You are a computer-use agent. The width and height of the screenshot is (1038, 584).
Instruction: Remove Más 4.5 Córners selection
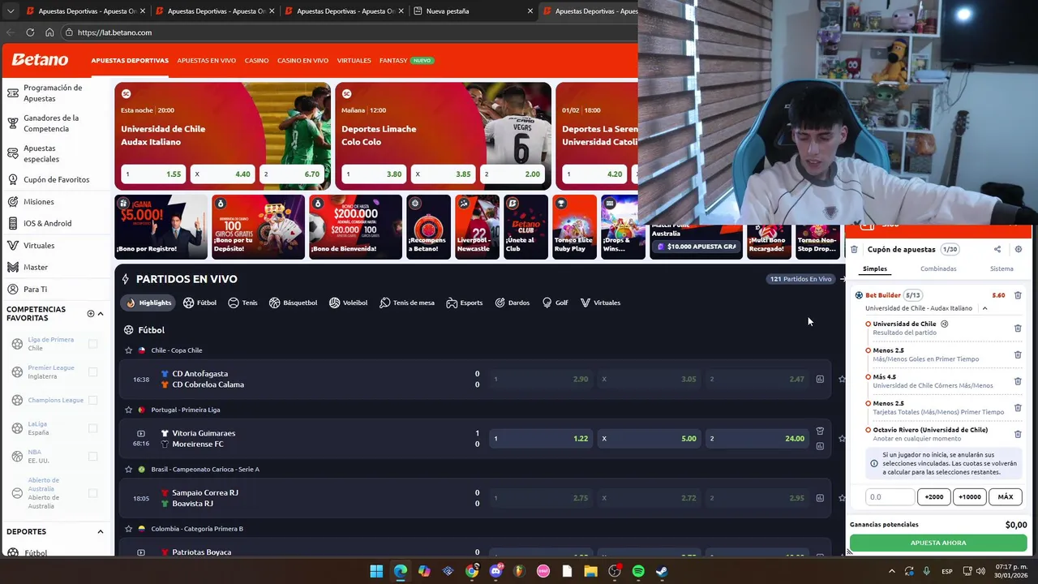point(1019,381)
